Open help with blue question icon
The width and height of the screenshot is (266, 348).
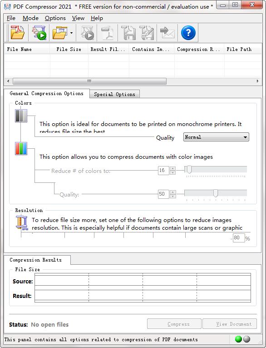coord(188,33)
